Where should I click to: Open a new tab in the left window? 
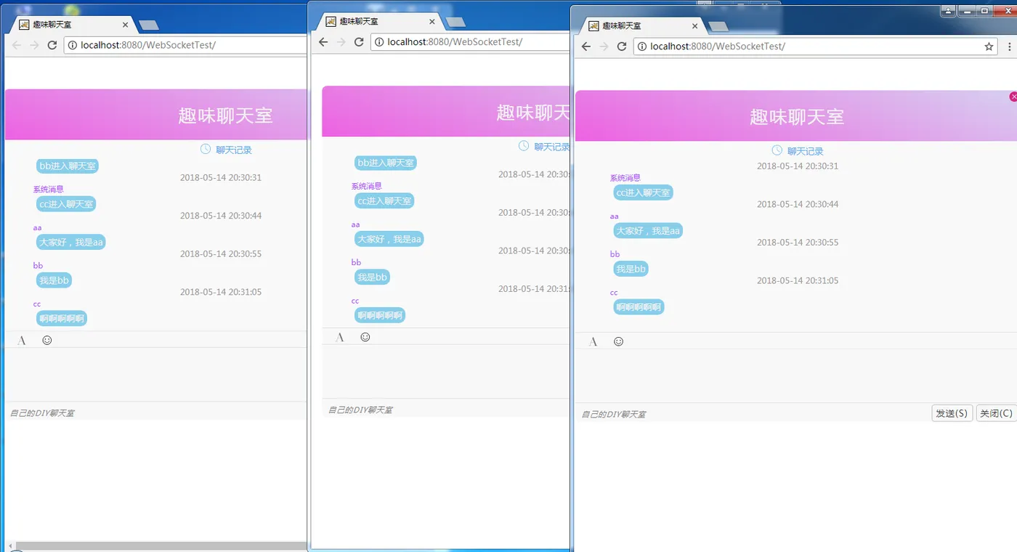point(149,25)
